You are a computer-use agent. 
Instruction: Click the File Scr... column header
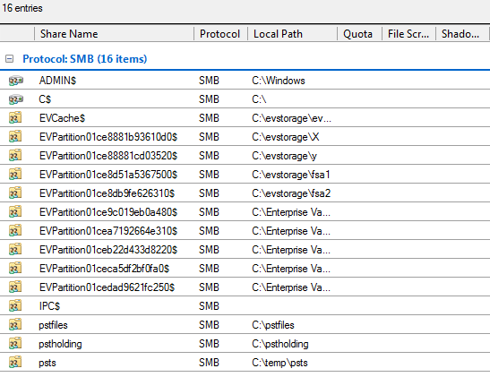click(409, 34)
